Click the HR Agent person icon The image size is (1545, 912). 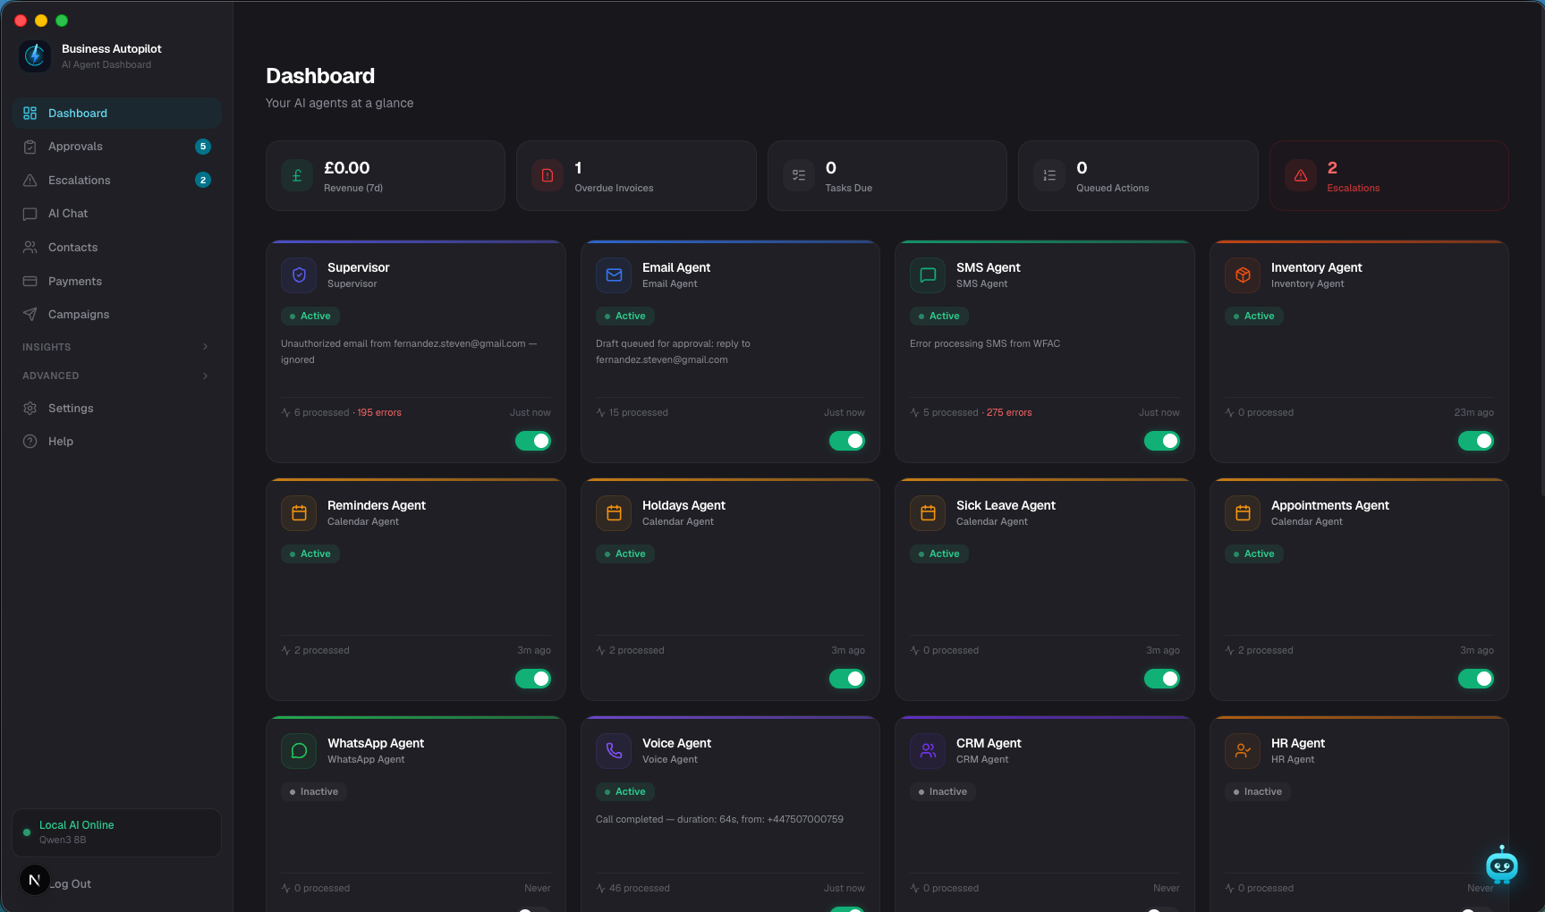[1243, 751]
